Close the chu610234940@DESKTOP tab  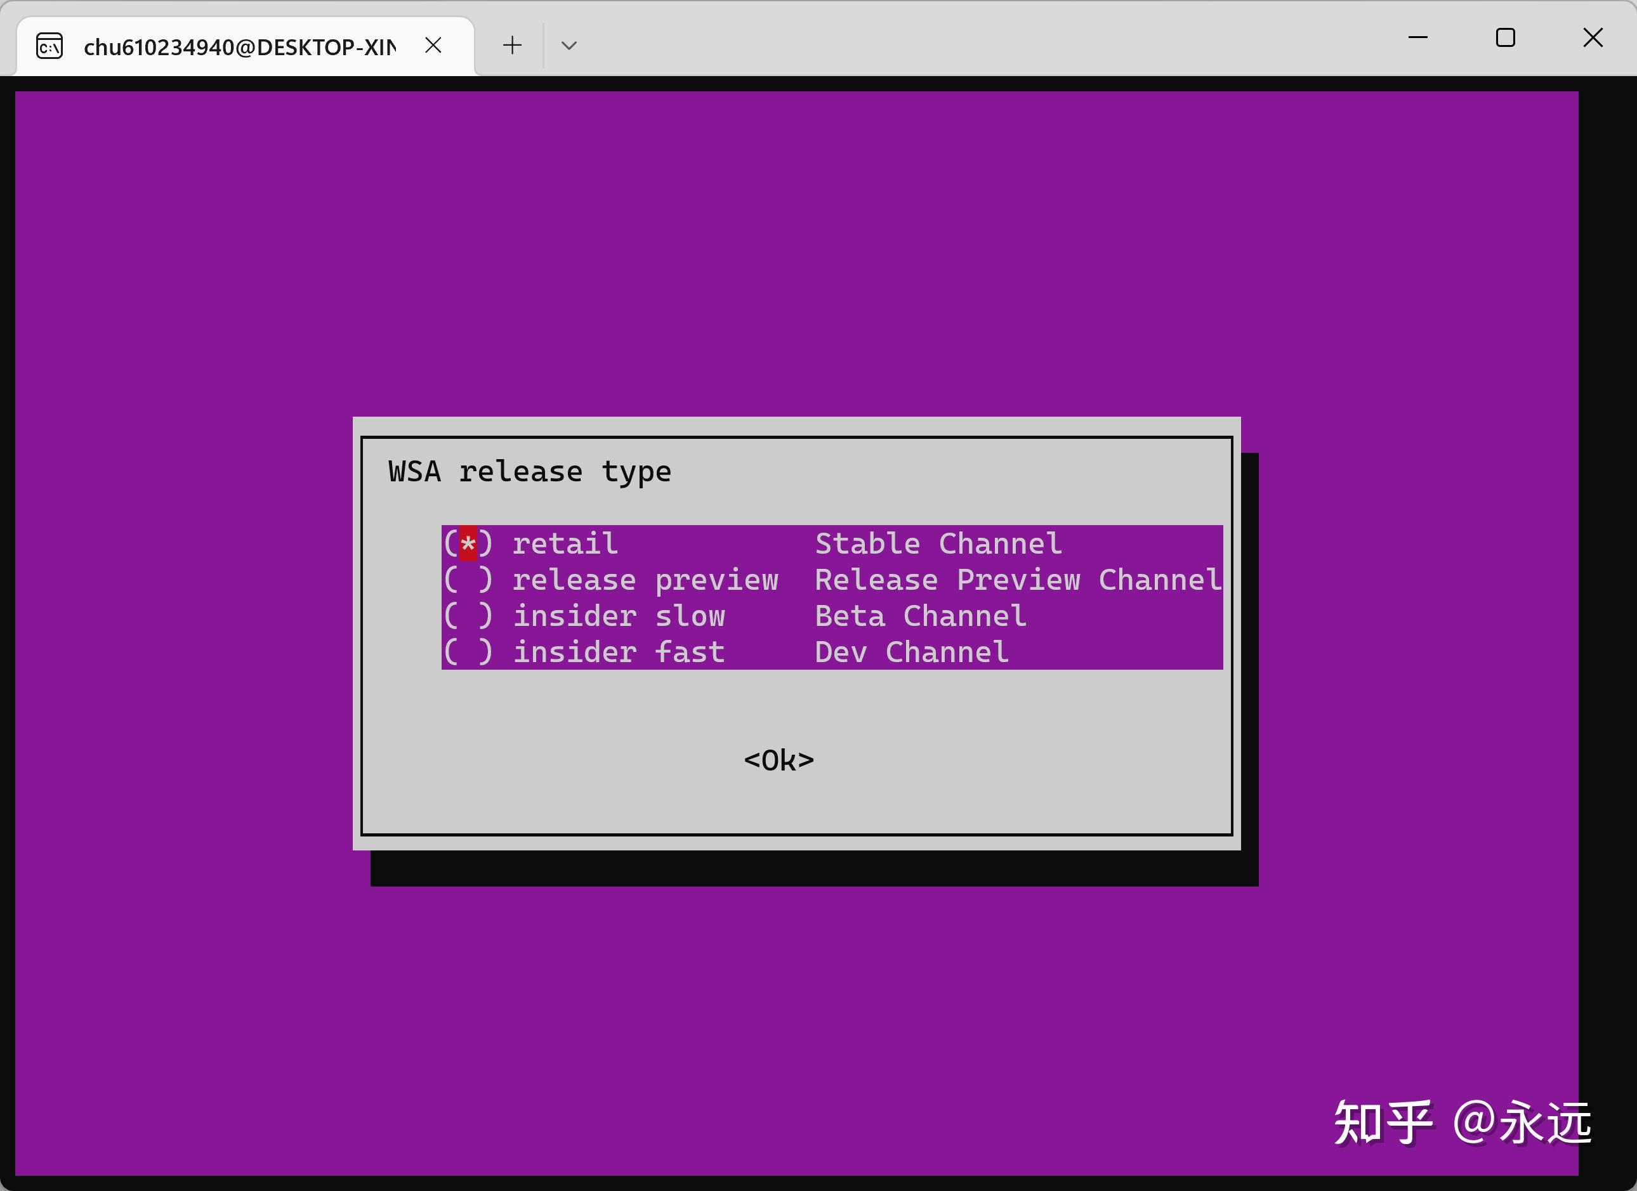coord(433,46)
